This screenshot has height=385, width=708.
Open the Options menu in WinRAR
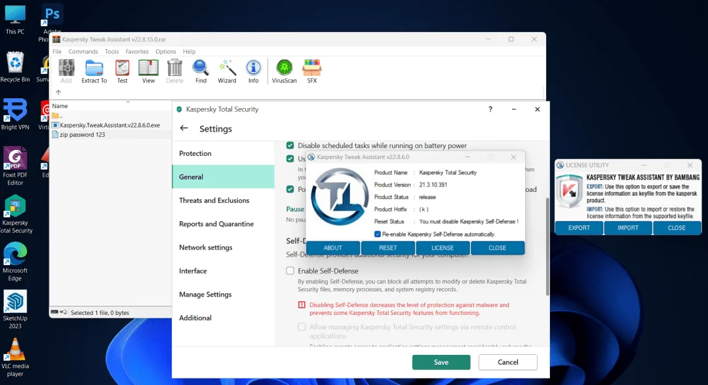166,51
